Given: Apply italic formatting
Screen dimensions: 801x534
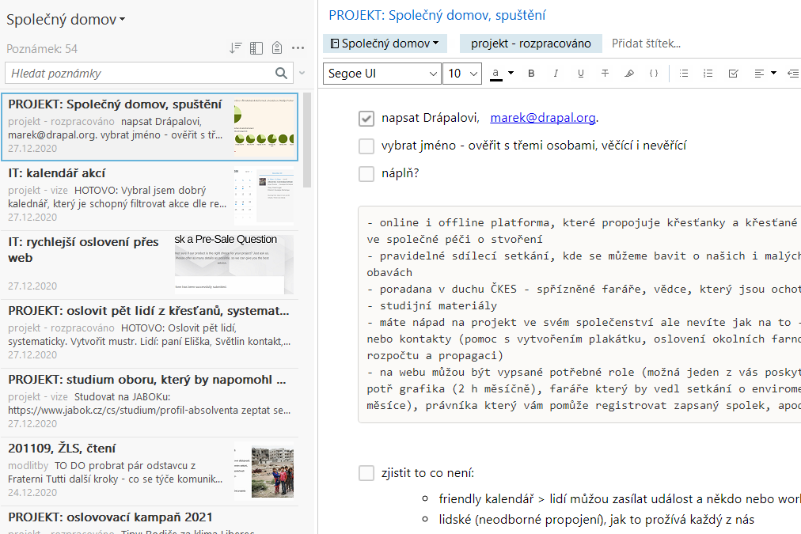Looking at the screenshot, I should coord(556,74).
